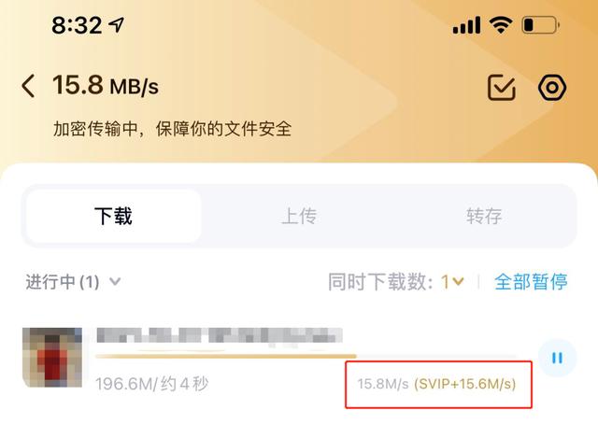598x424 pixels.
Task: Tap the battery indicator icon
Action: coord(541,25)
